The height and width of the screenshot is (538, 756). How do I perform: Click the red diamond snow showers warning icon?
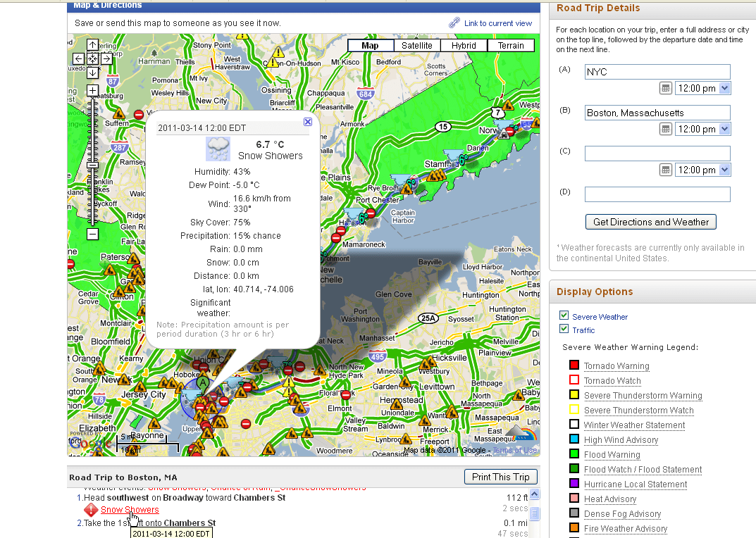click(91, 510)
